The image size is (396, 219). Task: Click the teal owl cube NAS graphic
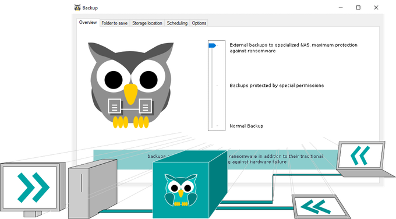(x=189, y=185)
